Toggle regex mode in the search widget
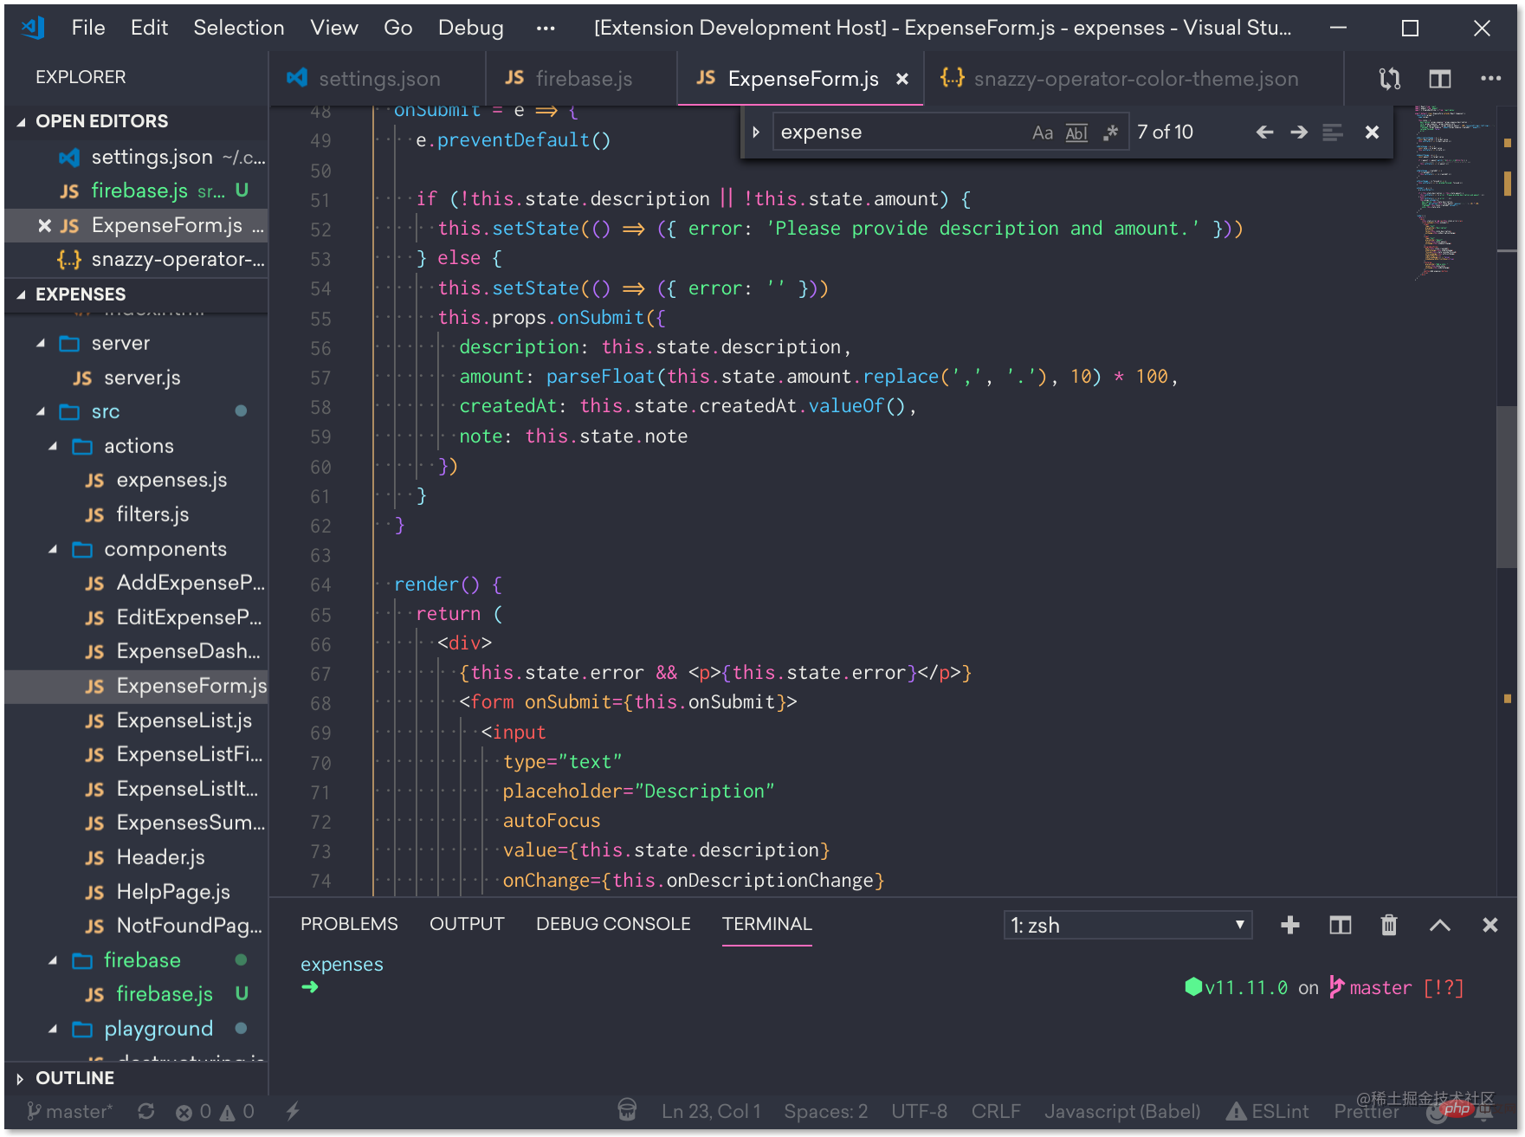 tap(1110, 132)
